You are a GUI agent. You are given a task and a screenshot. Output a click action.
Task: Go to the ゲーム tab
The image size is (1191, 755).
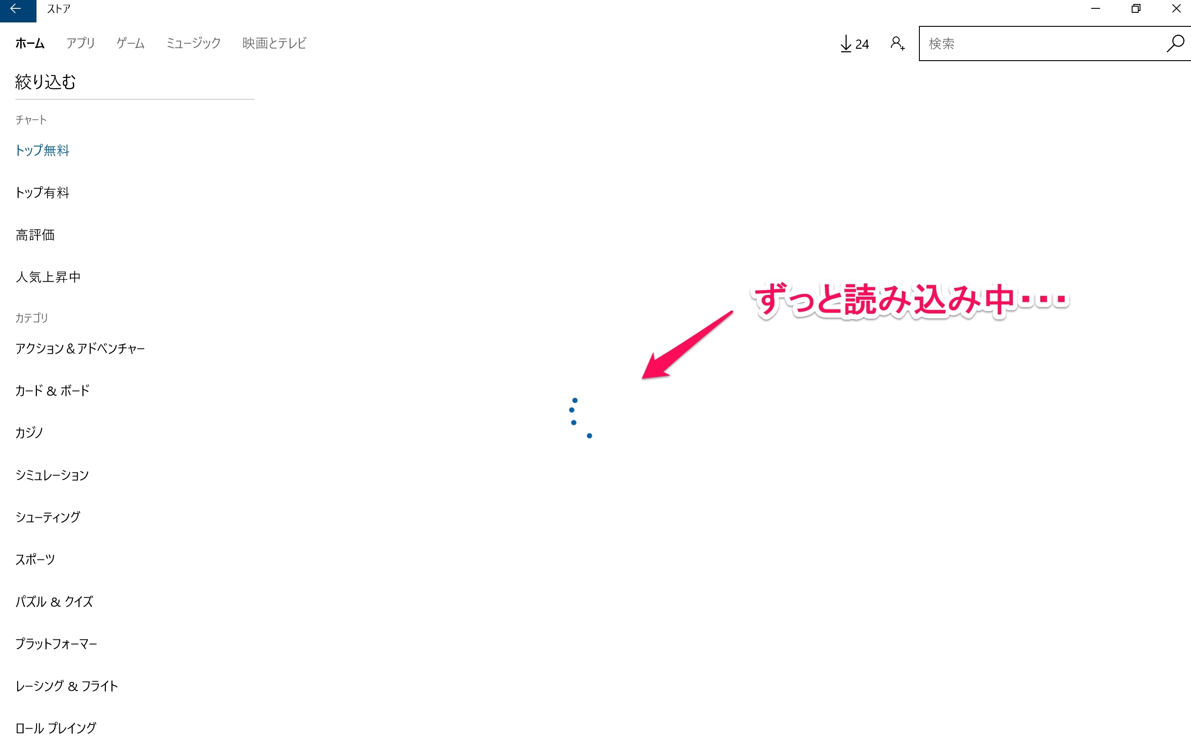coord(131,44)
